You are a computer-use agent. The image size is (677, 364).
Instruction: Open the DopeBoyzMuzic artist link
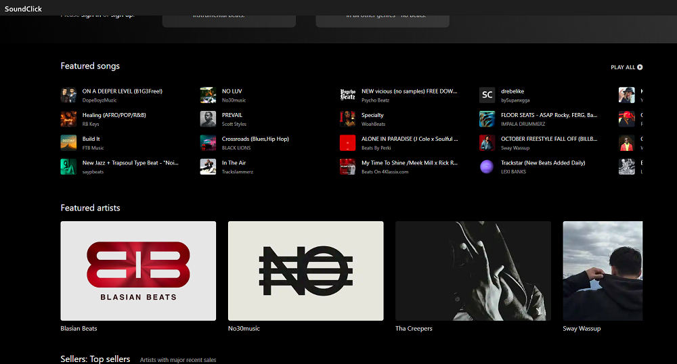click(100, 100)
